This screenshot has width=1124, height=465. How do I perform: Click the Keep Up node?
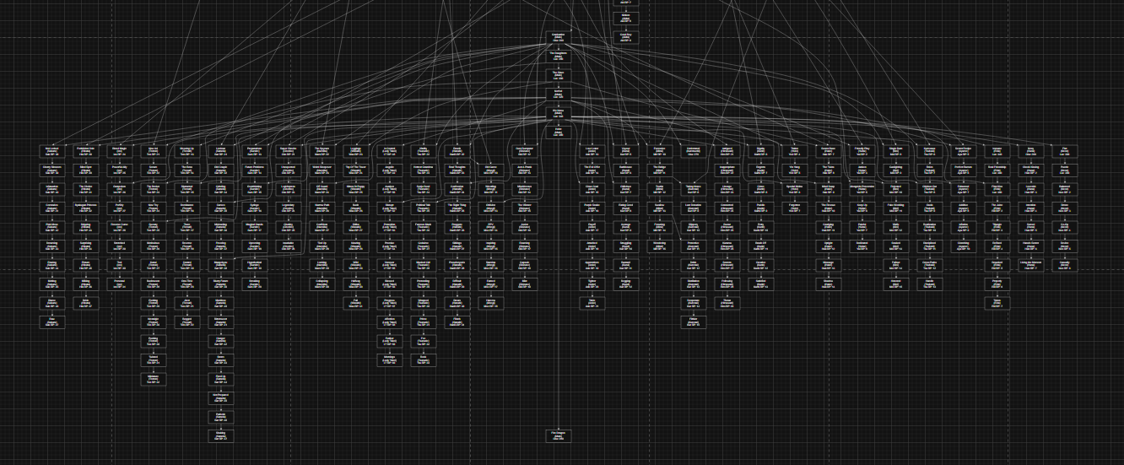[x=862, y=207]
